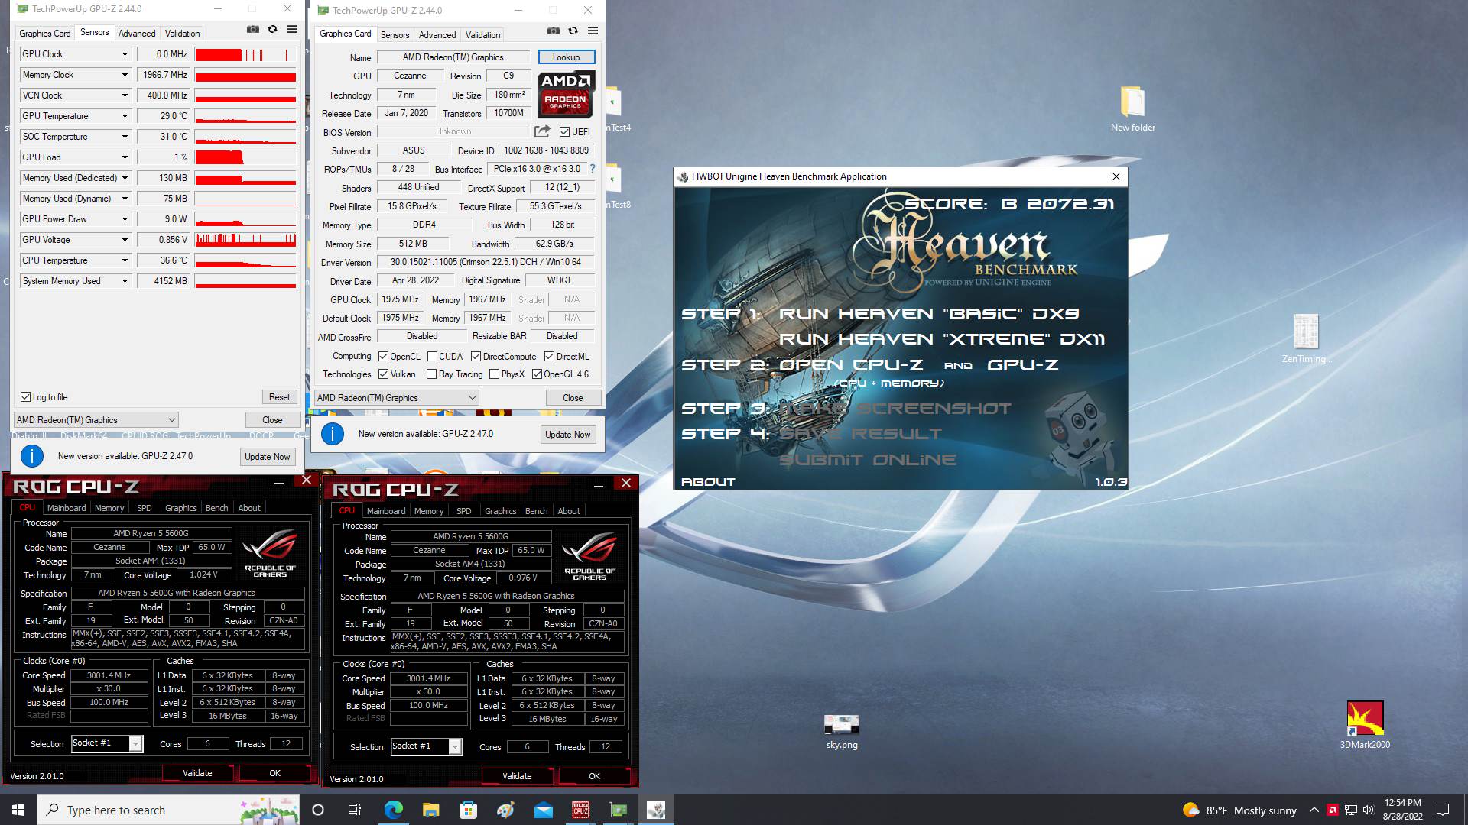Click refresh icon in GPU-Z Graphics Card window

[573, 31]
